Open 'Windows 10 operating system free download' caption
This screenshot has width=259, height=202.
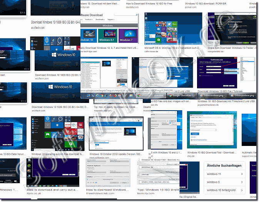(58, 154)
